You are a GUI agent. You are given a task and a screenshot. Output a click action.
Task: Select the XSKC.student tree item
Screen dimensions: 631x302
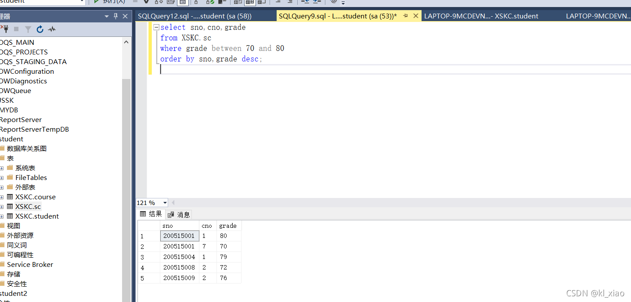click(37, 216)
